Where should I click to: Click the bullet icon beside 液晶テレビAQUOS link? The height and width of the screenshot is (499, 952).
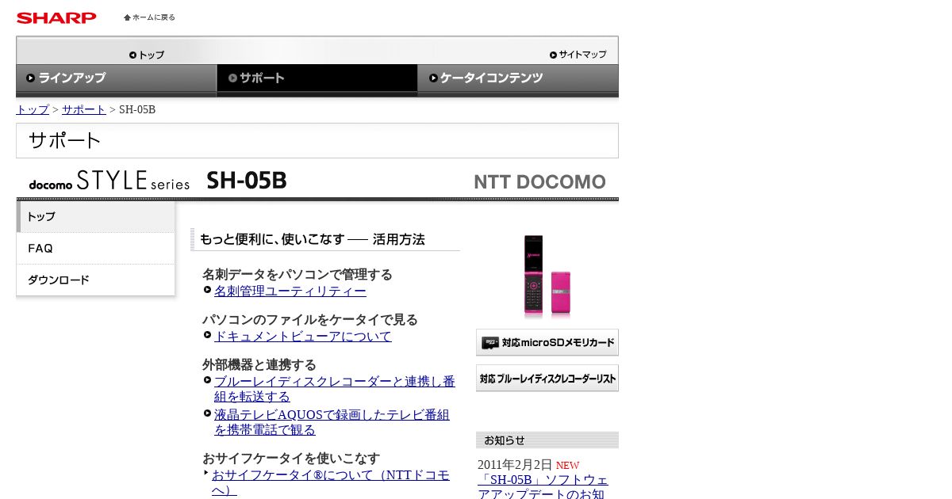click(x=207, y=413)
